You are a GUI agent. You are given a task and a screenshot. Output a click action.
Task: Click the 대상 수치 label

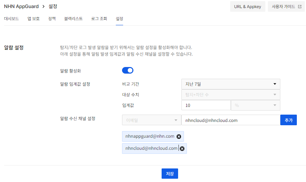130,94
